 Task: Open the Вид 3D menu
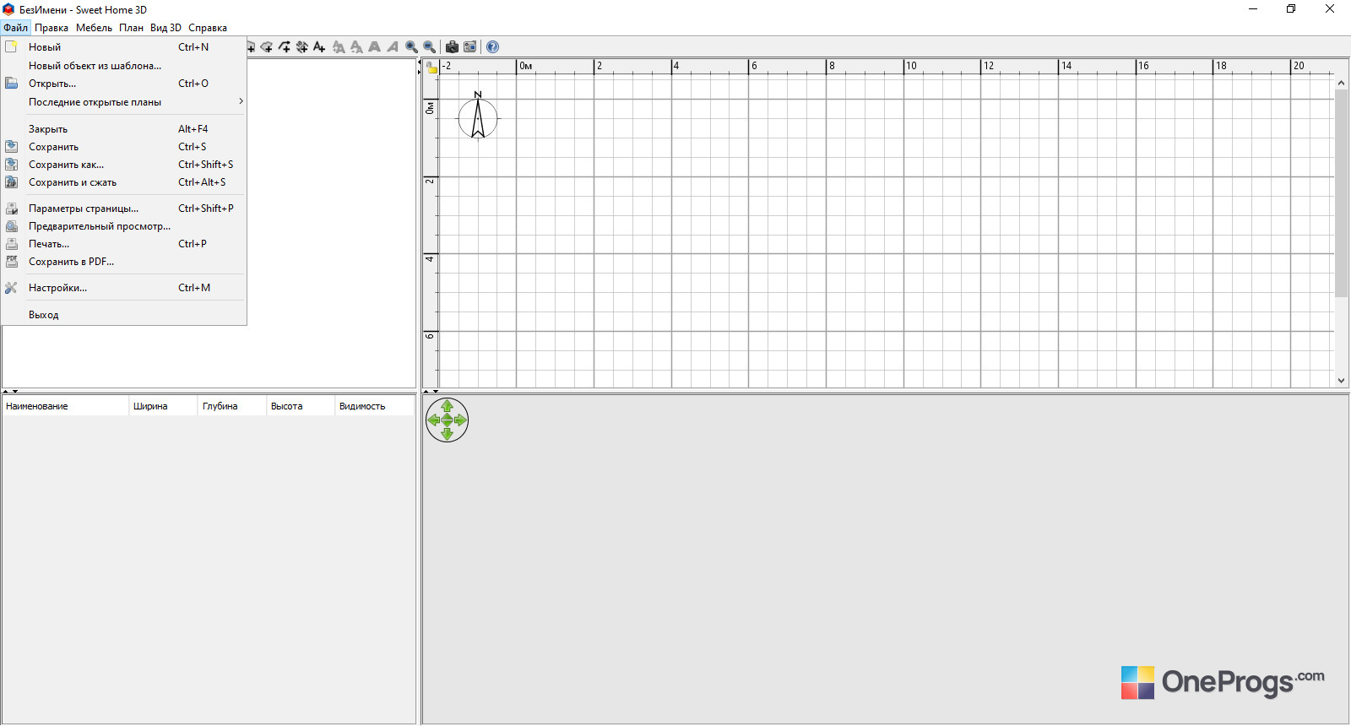165,28
